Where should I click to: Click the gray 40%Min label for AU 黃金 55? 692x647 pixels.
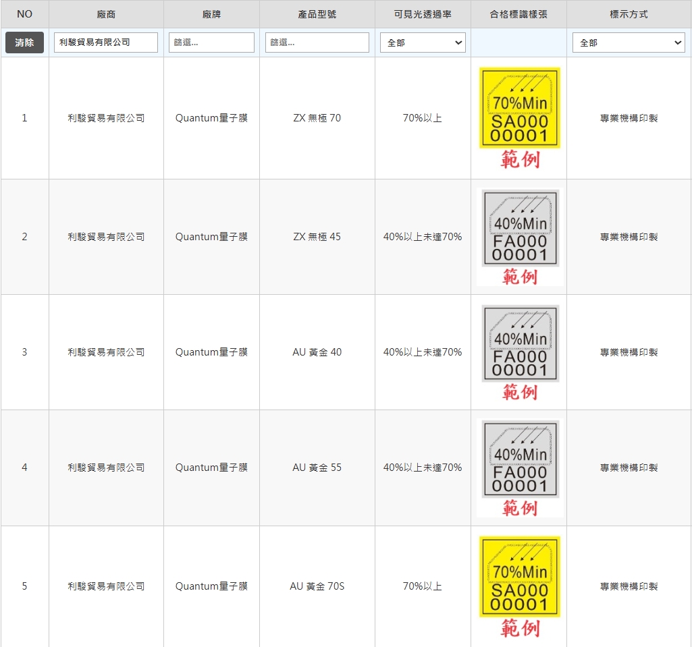[x=519, y=459]
